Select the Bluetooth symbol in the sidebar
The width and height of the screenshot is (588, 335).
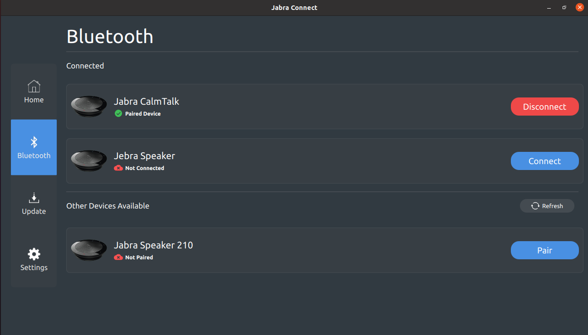click(34, 142)
